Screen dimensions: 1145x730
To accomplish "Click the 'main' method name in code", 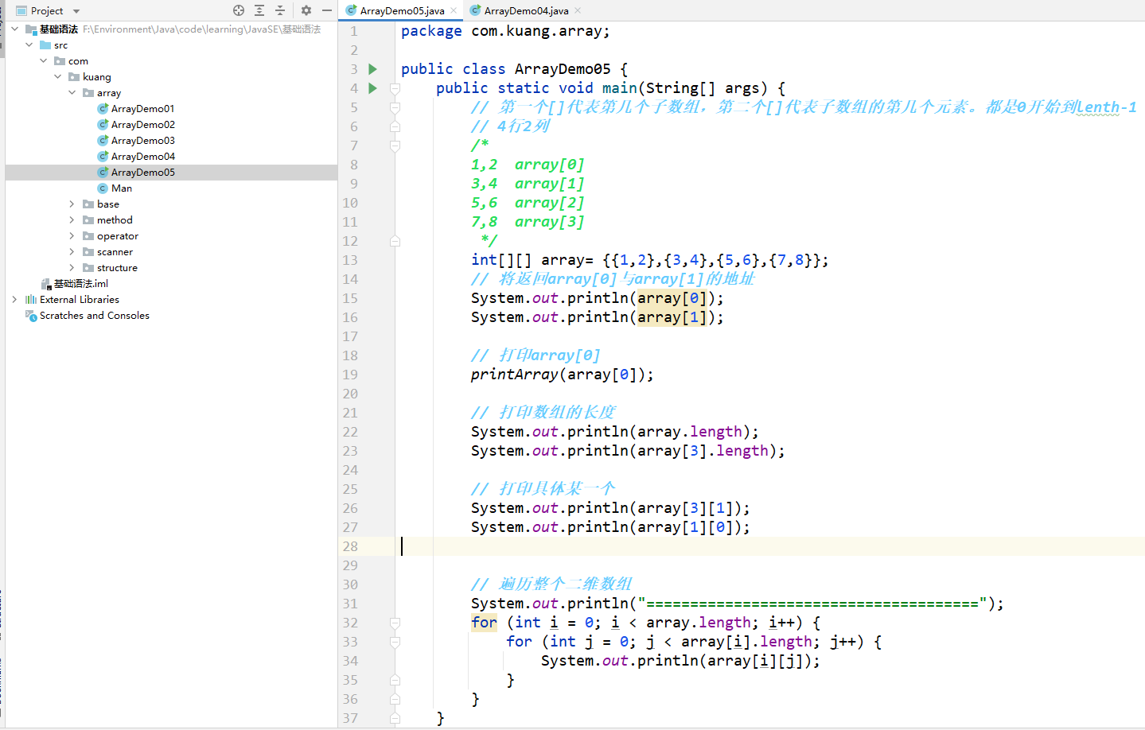I will pos(620,88).
